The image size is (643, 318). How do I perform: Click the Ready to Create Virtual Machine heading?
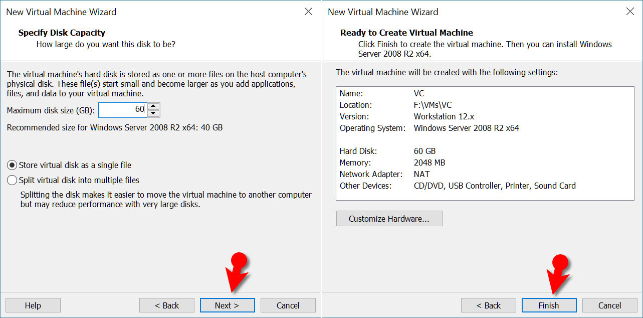(x=406, y=33)
